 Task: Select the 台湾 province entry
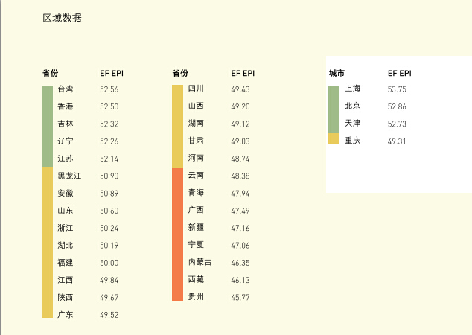tap(66, 89)
